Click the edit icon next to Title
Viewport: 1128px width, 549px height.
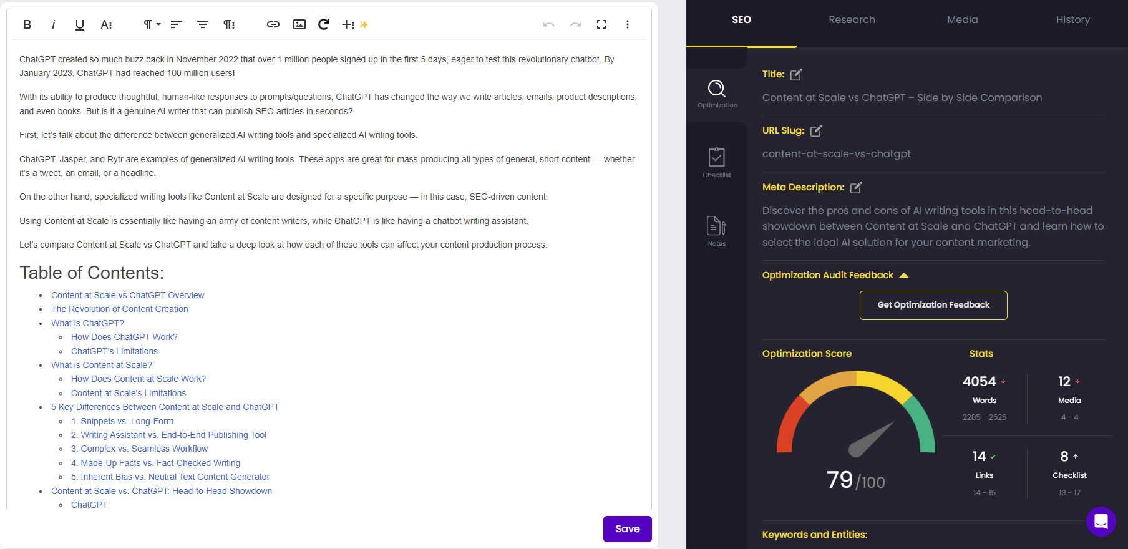tap(796, 75)
